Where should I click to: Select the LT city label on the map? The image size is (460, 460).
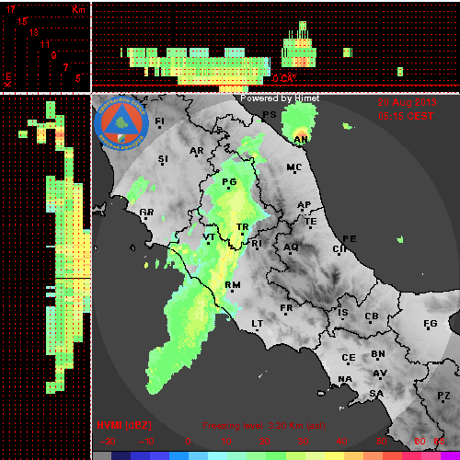[258, 324]
